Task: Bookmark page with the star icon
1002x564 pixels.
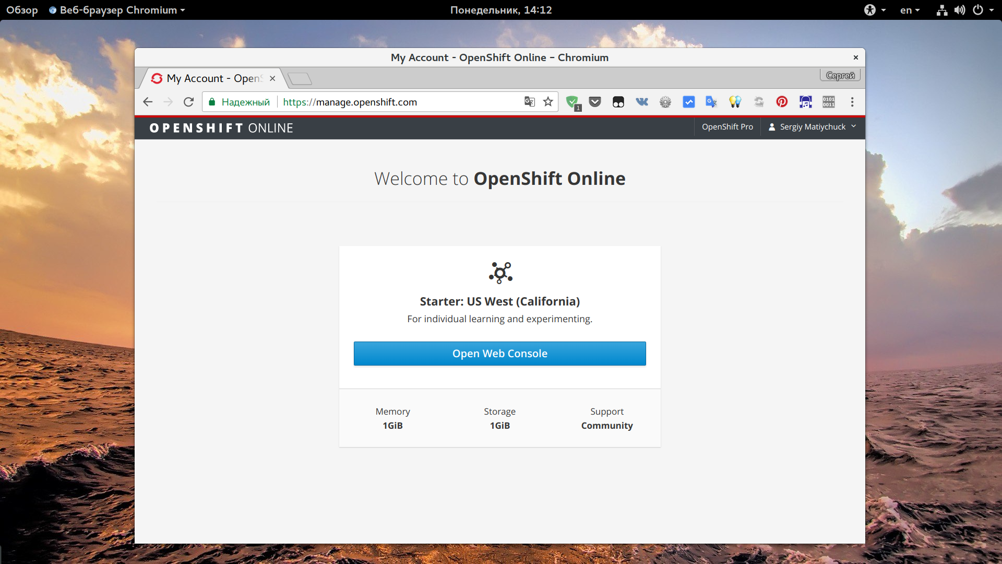Action: tap(548, 102)
